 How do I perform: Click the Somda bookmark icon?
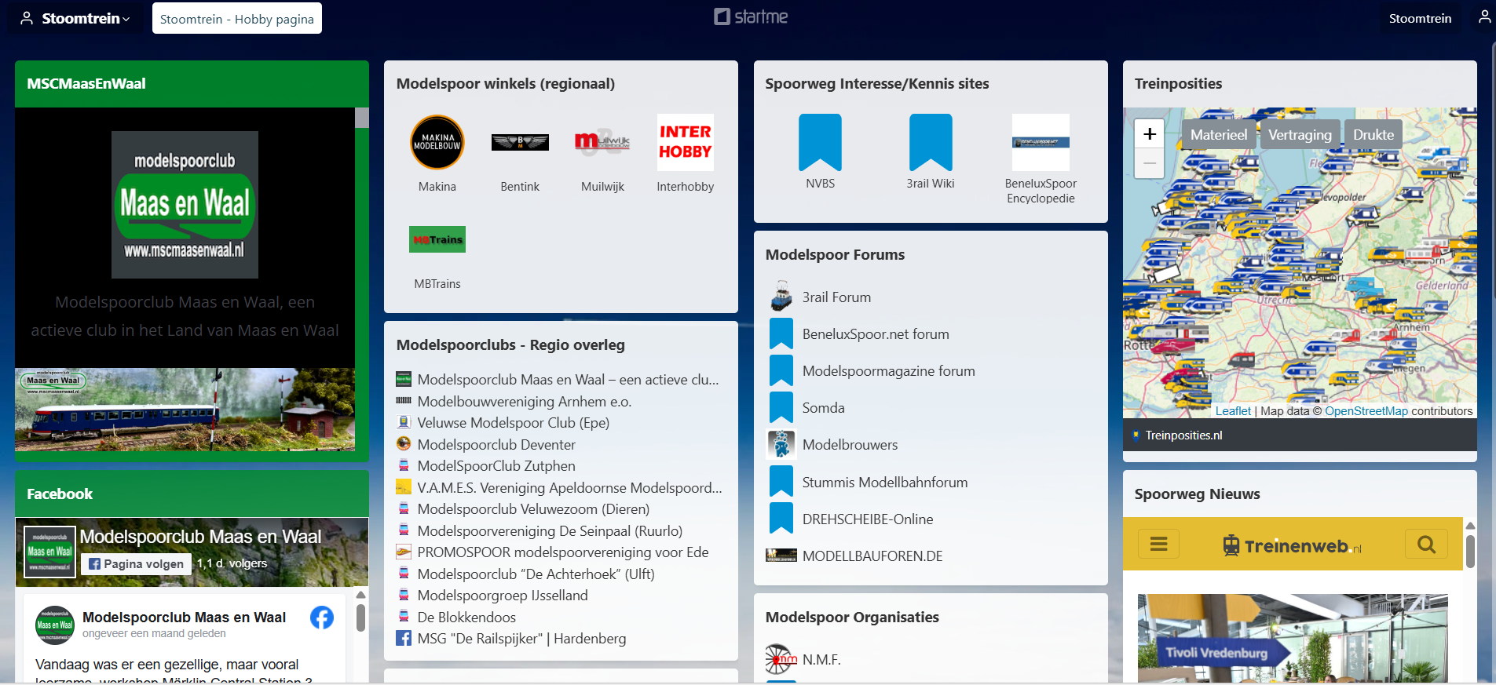tap(781, 407)
